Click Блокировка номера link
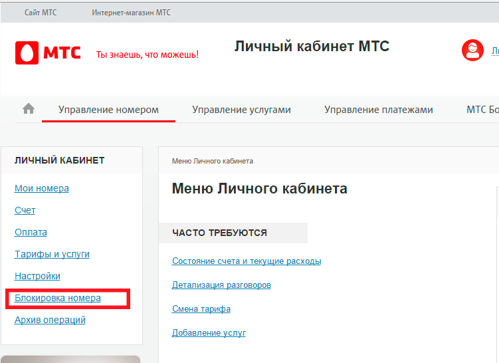 [58, 299]
